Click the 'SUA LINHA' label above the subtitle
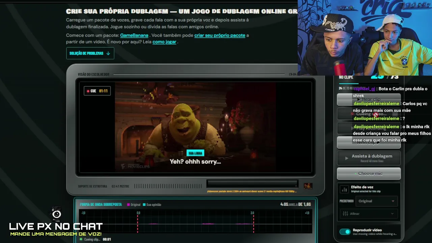The height and width of the screenshot is (243, 432). tap(195, 153)
